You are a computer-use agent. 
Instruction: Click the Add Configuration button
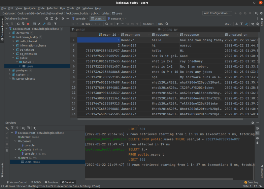point(217,13)
